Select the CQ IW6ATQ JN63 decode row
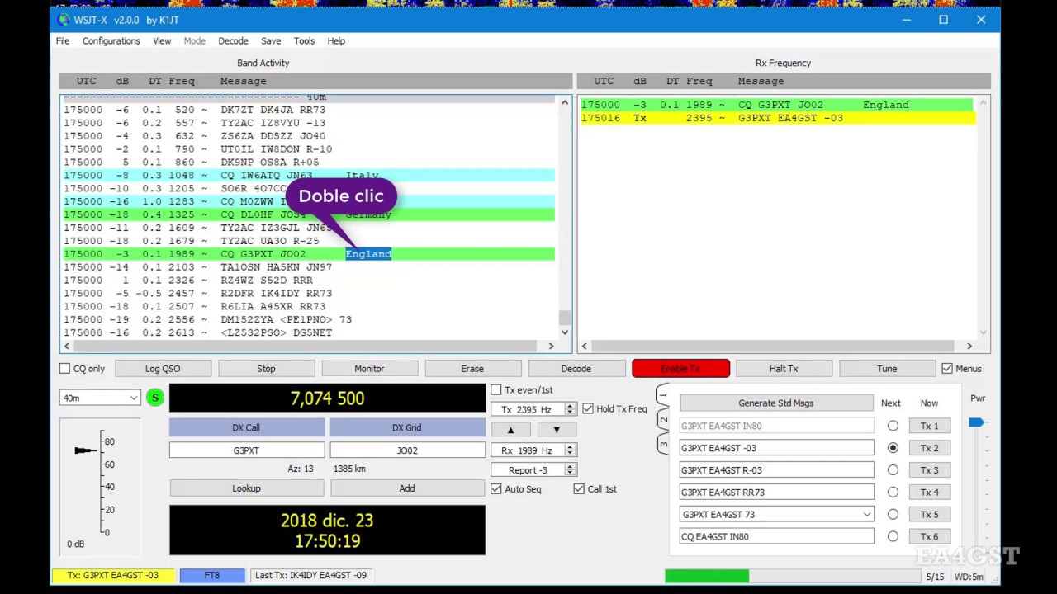Viewport: 1057px width, 594px height. pos(309,175)
